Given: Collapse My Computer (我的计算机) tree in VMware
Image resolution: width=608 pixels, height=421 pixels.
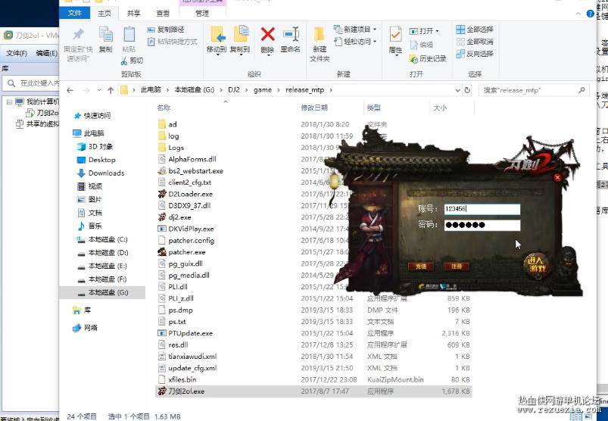Looking at the screenshot, I should click(x=9, y=102).
